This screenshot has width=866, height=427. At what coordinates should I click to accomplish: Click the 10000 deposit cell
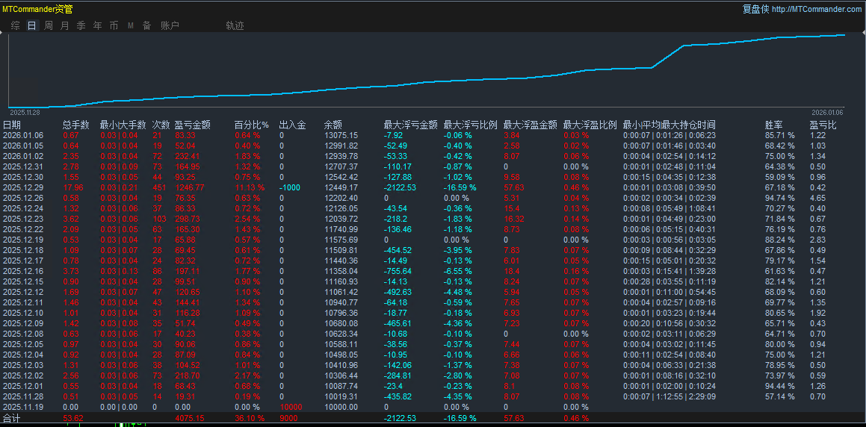[291, 407]
